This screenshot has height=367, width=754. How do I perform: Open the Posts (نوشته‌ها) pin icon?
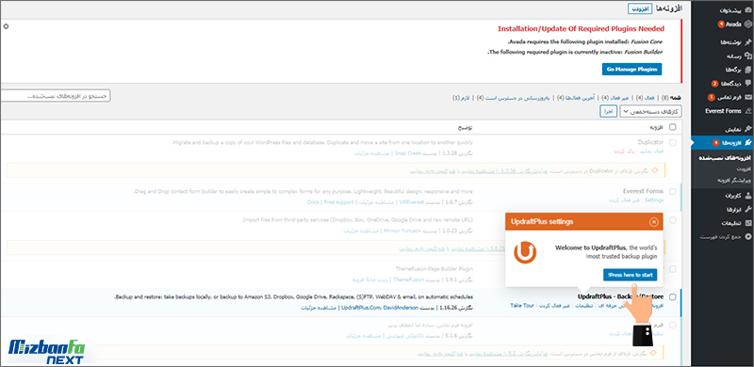pyautogui.click(x=747, y=42)
